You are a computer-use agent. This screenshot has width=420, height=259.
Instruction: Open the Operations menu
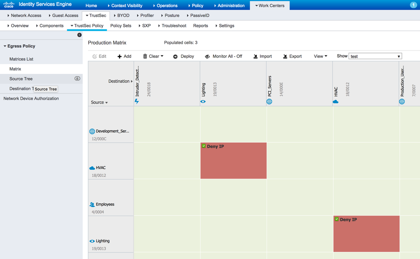(165, 5)
